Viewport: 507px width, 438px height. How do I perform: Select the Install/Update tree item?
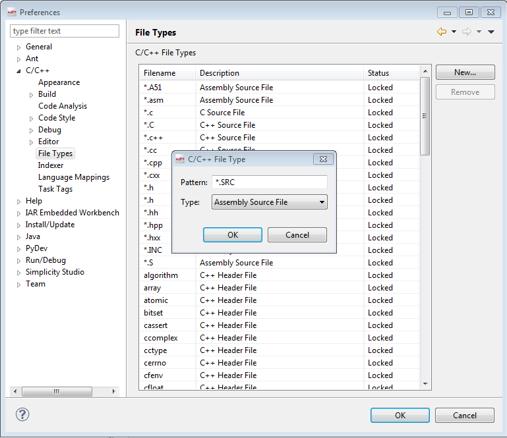(50, 225)
